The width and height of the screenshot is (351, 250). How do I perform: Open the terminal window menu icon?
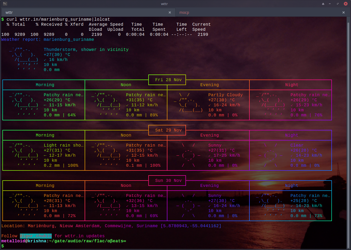(x=5, y=4)
